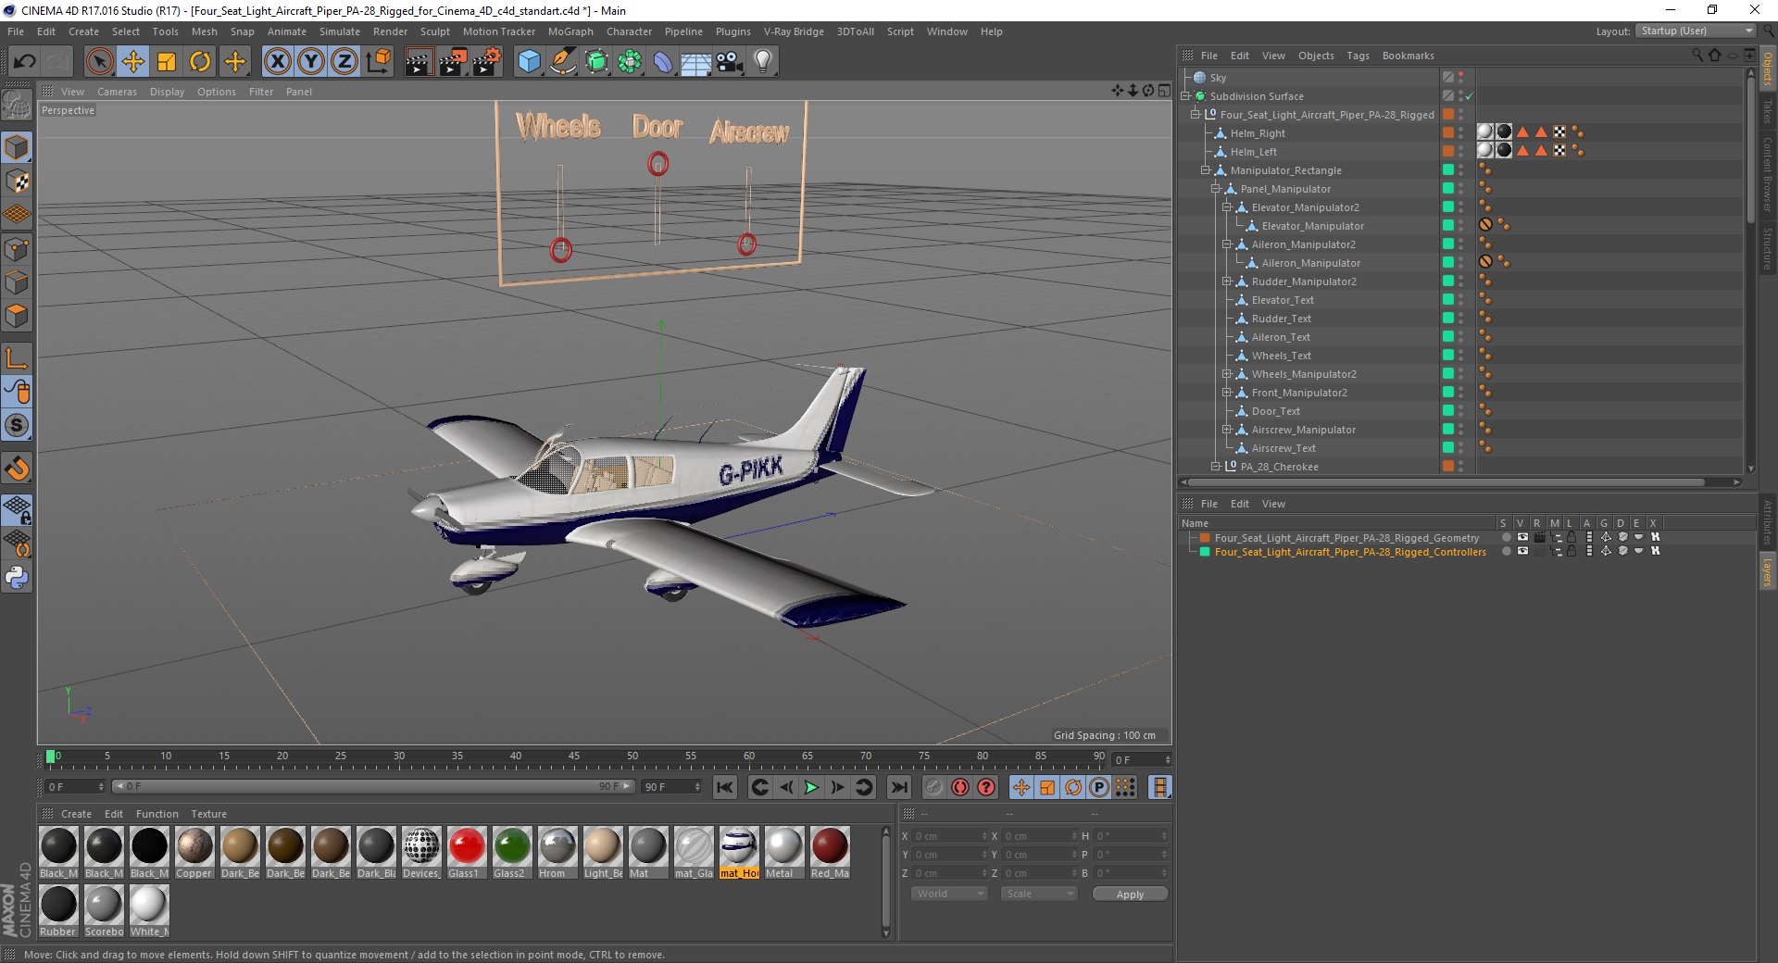Add a Cube primitive object
Screen dimensions: 1778x963
[x=529, y=62]
